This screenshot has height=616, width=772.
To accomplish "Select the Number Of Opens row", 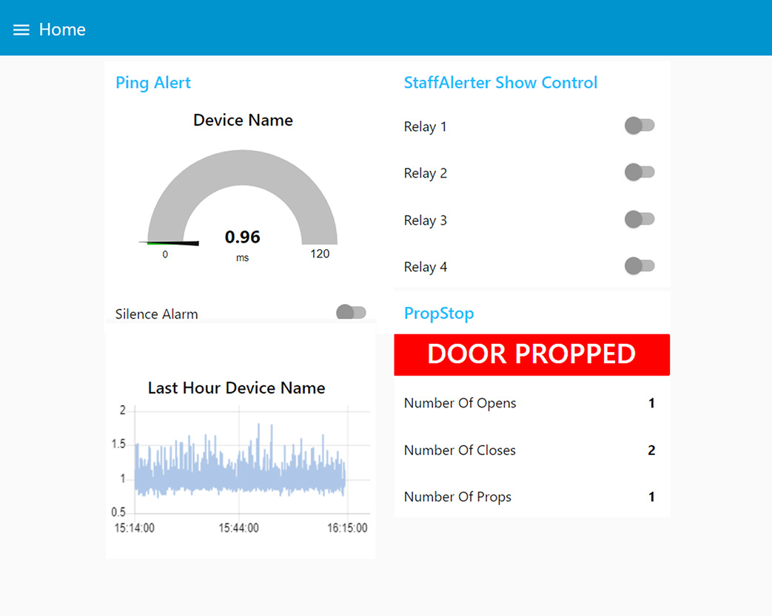I will coord(460,403).
